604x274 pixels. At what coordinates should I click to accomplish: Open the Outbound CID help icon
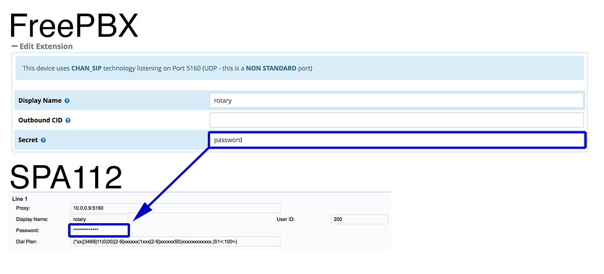[x=68, y=120]
